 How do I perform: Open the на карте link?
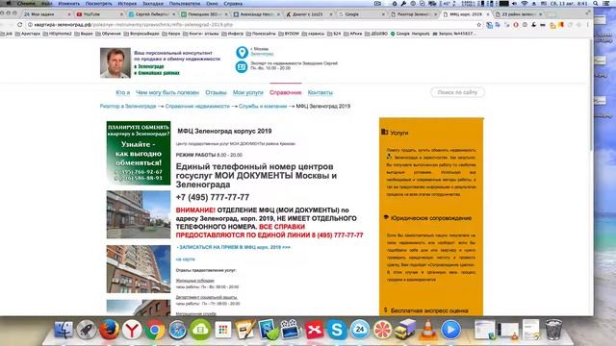185,259
